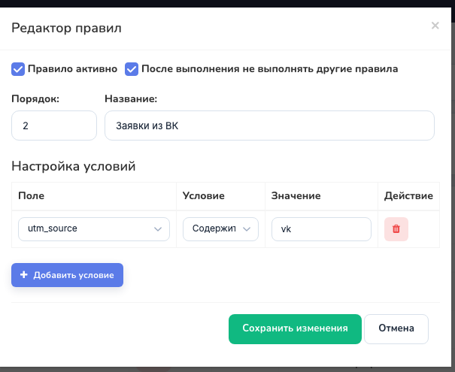
Task: Delete the utm_source condition with trash icon
Action: pos(396,229)
